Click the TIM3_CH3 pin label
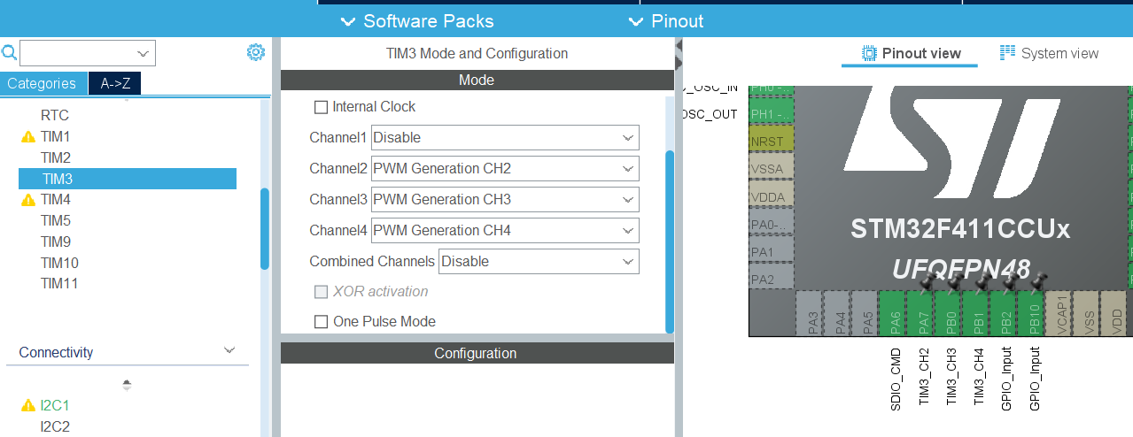Viewport: 1133px width, 437px height. coord(951,377)
